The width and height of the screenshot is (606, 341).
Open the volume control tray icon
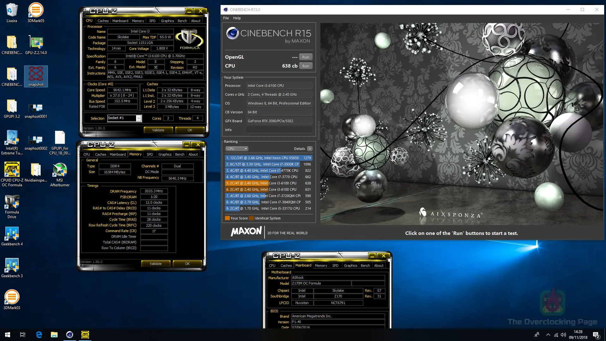pos(564,335)
